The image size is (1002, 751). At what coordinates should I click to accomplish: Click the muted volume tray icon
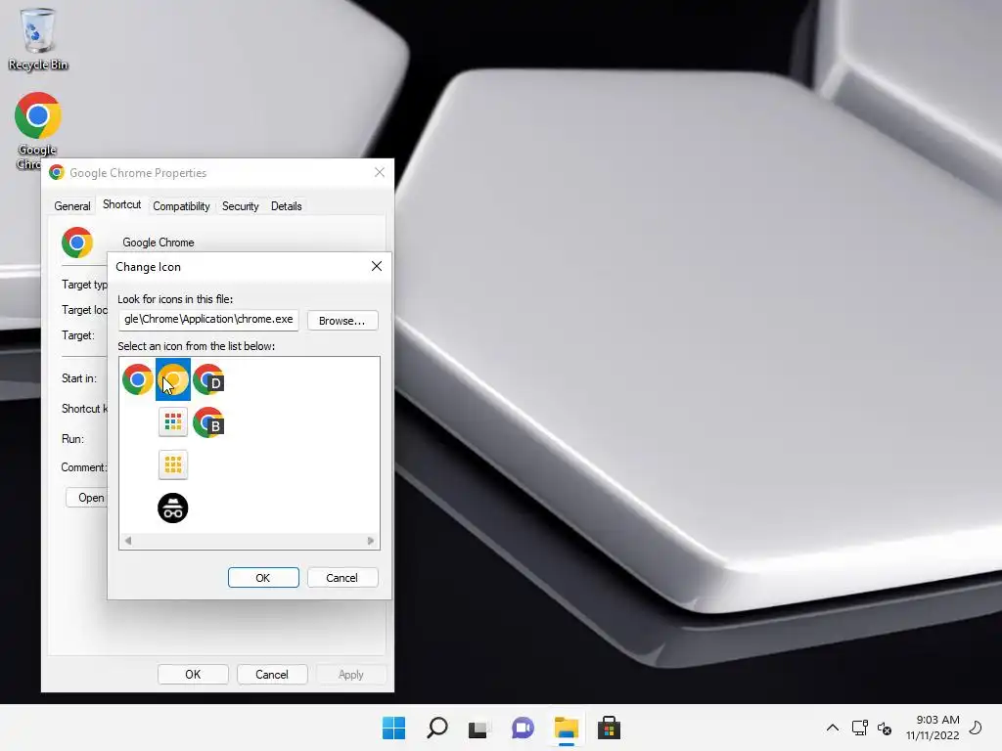[x=885, y=728]
